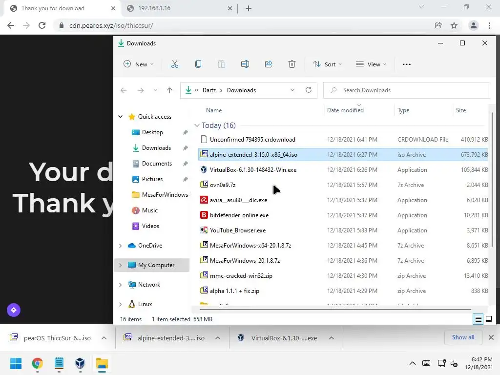
Task: Click the muted volume tray icon
Action: (x=455, y=363)
